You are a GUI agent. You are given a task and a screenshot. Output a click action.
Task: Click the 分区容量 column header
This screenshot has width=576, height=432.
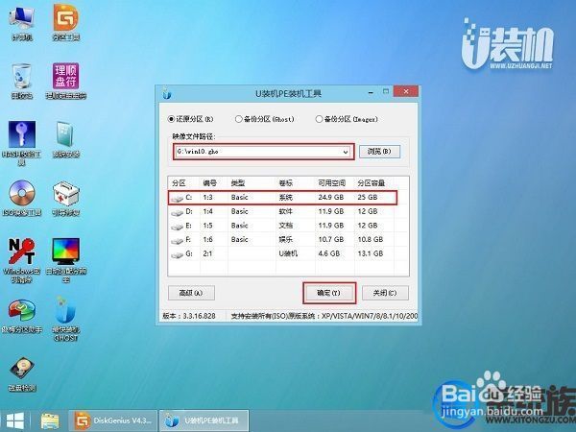coord(371,183)
